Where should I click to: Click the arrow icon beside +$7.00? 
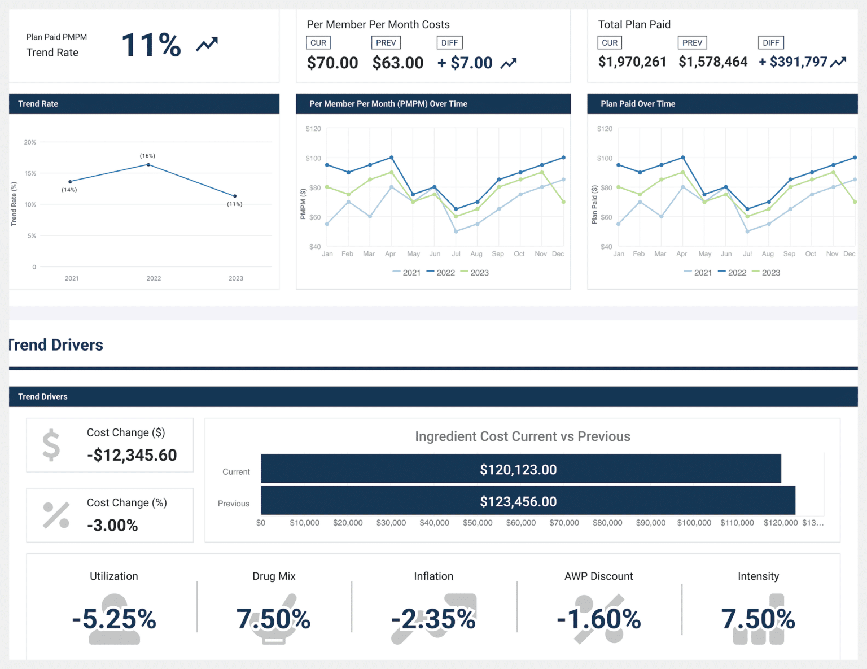(509, 62)
